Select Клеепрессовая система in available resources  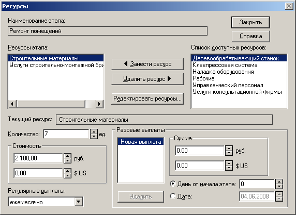(x=225, y=65)
